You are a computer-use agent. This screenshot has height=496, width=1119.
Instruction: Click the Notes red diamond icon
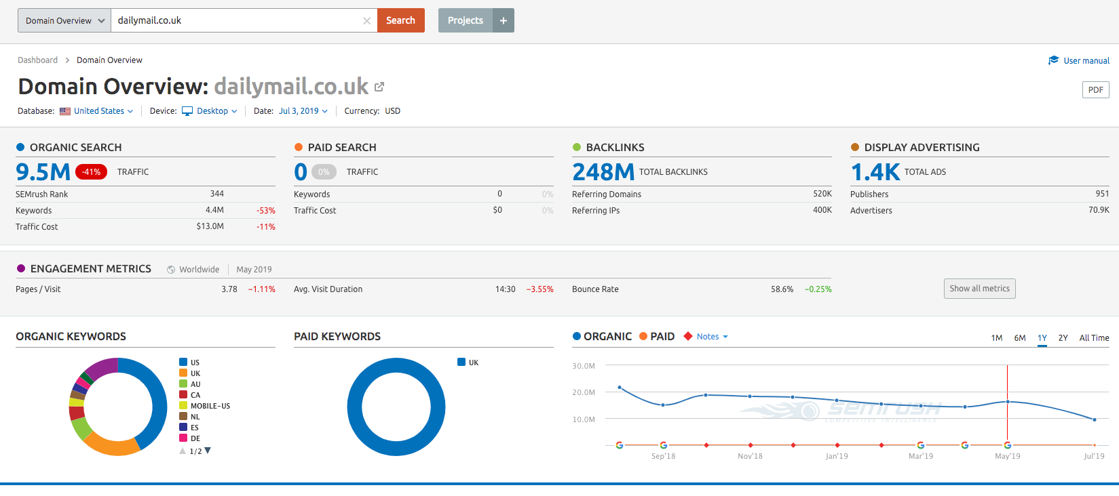(688, 336)
